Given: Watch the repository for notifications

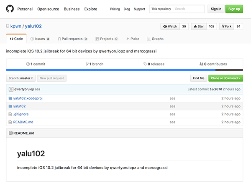Looking at the screenshot, I should coord(170,26).
